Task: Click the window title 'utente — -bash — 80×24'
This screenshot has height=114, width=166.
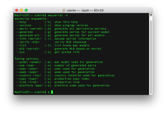Action: (85, 10)
